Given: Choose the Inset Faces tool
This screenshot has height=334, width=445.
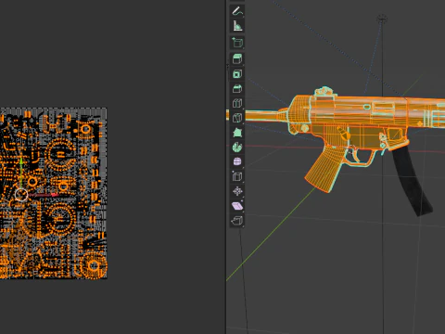Looking at the screenshot, I should pos(237,73).
